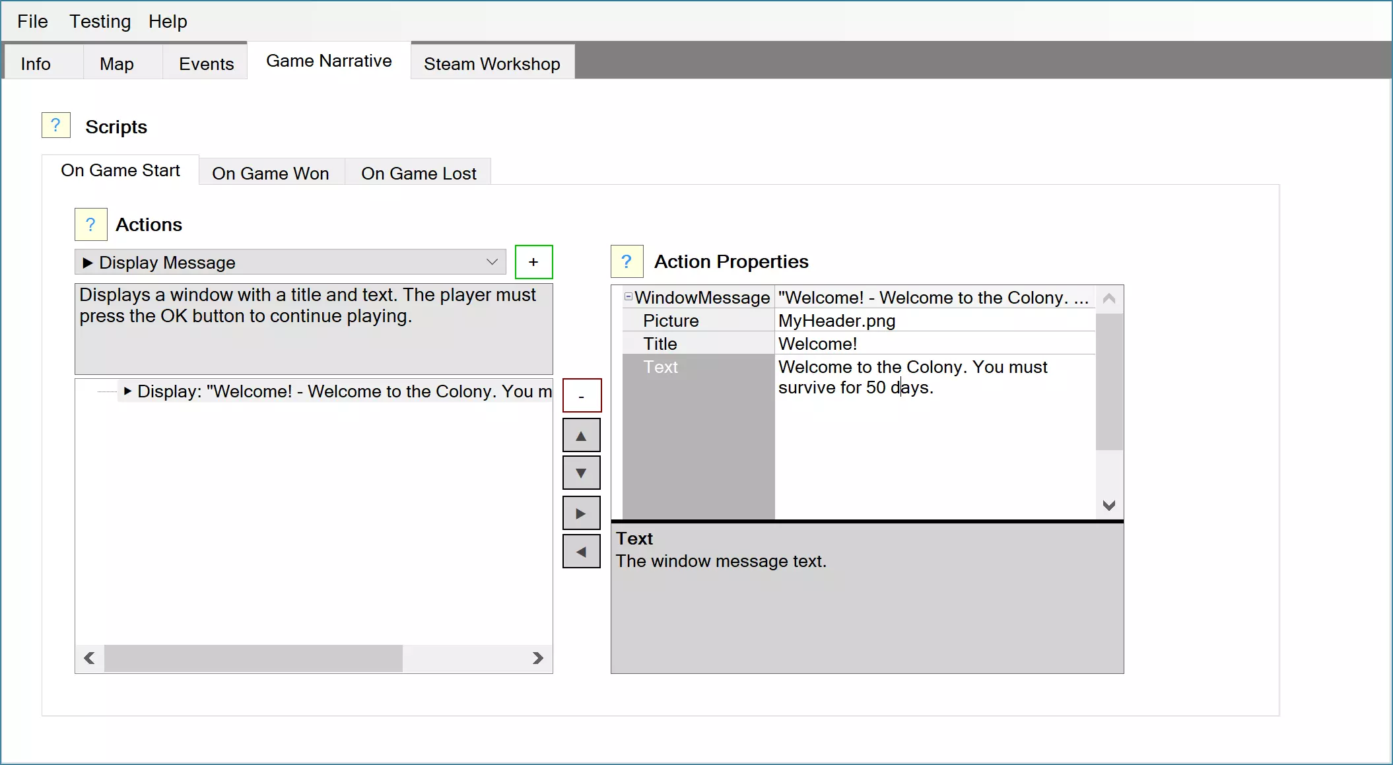Move action down with down arrow
This screenshot has height=765, width=1393.
point(581,473)
